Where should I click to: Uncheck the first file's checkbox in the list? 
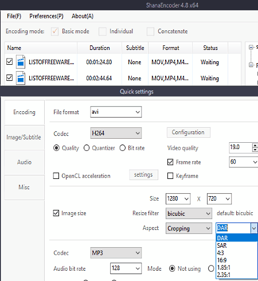tap(9, 61)
